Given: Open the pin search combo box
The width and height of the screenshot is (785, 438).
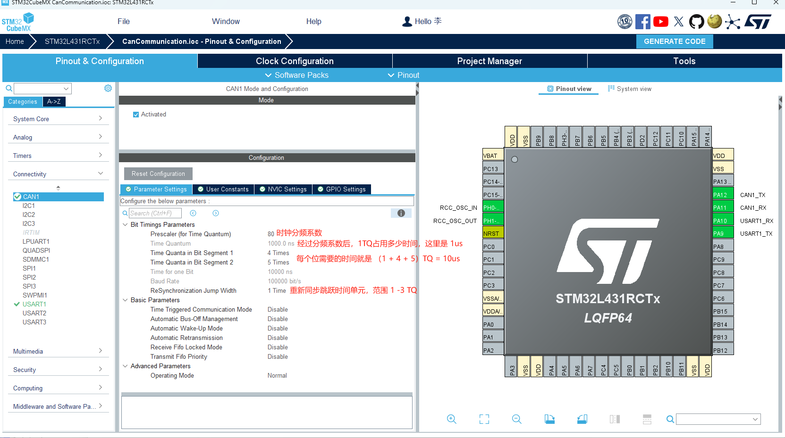Looking at the screenshot, I should coord(718,419).
